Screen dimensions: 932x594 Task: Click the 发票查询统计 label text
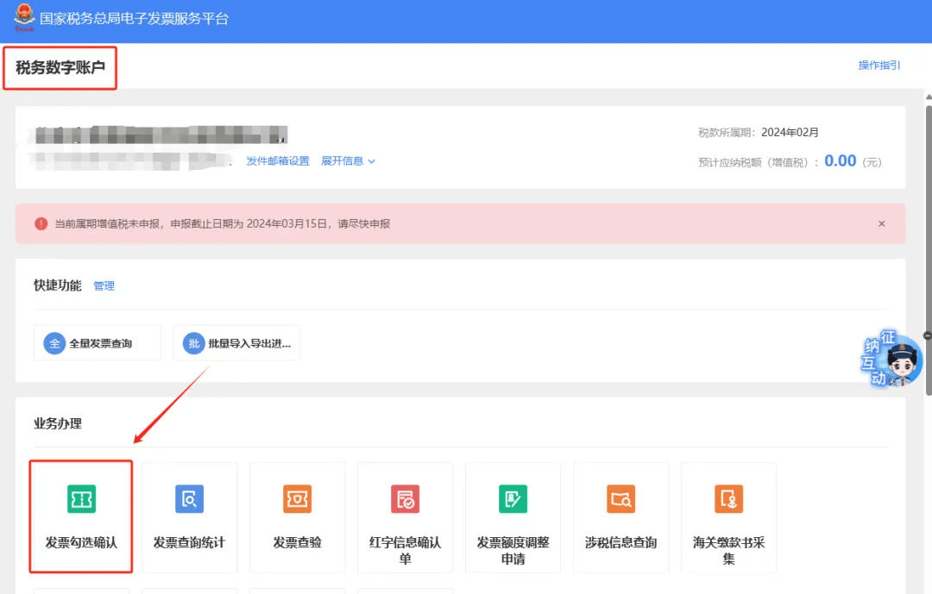click(x=190, y=542)
